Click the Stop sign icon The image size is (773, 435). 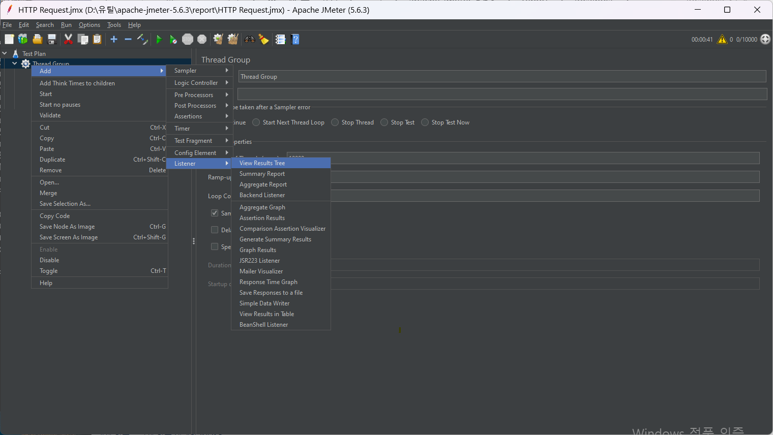coord(188,39)
